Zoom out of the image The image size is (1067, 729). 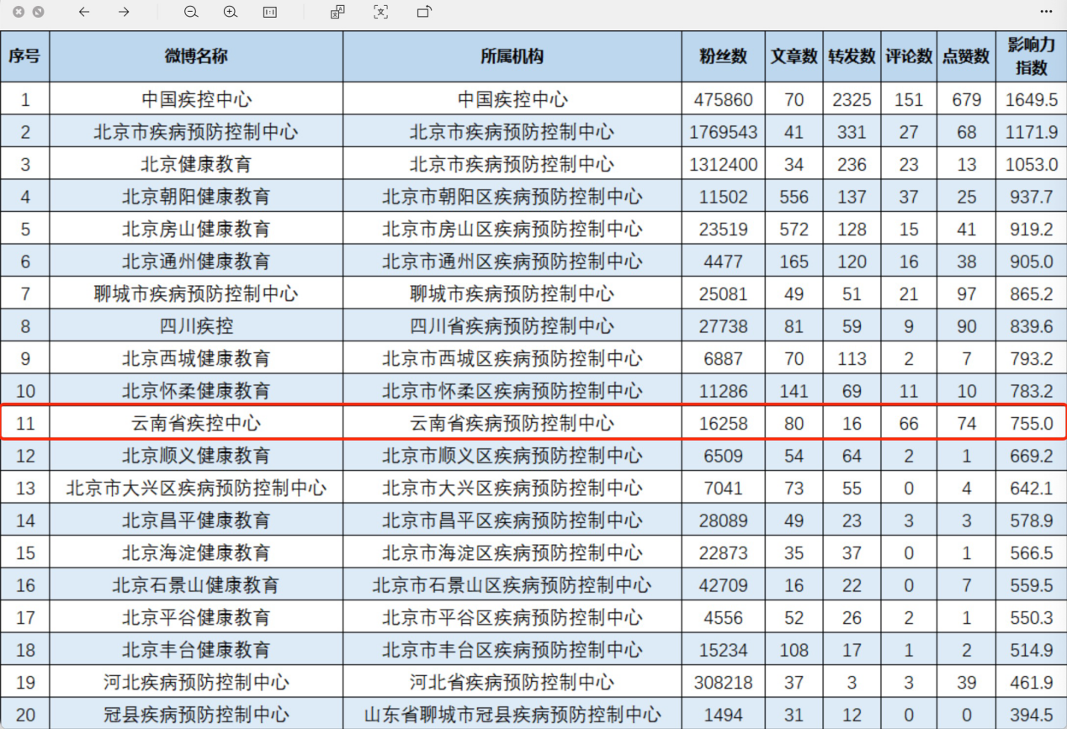[x=191, y=12]
